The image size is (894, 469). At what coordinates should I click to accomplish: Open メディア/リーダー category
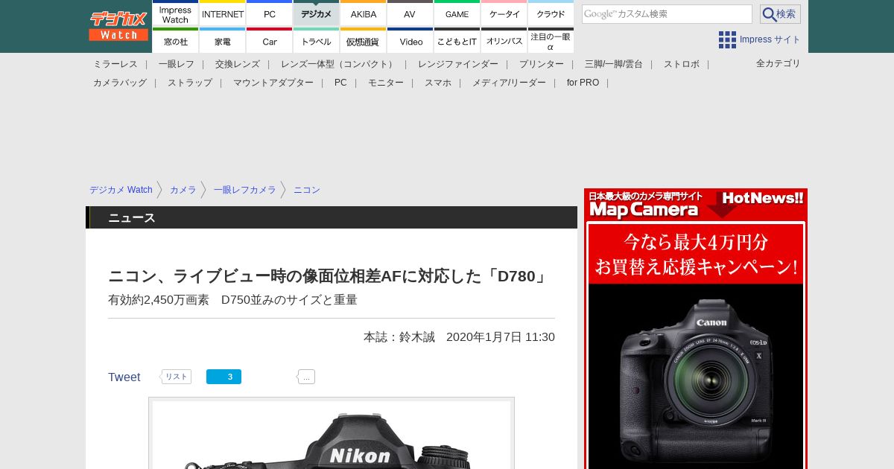tap(509, 83)
